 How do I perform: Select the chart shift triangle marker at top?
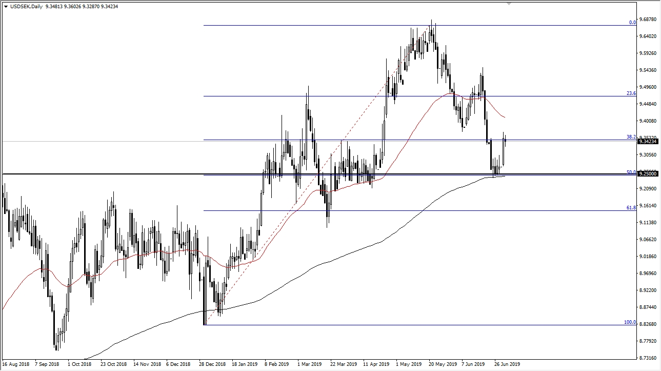[509, 3]
